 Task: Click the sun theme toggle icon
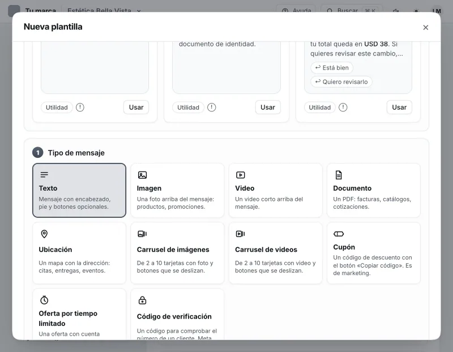(x=416, y=11)
